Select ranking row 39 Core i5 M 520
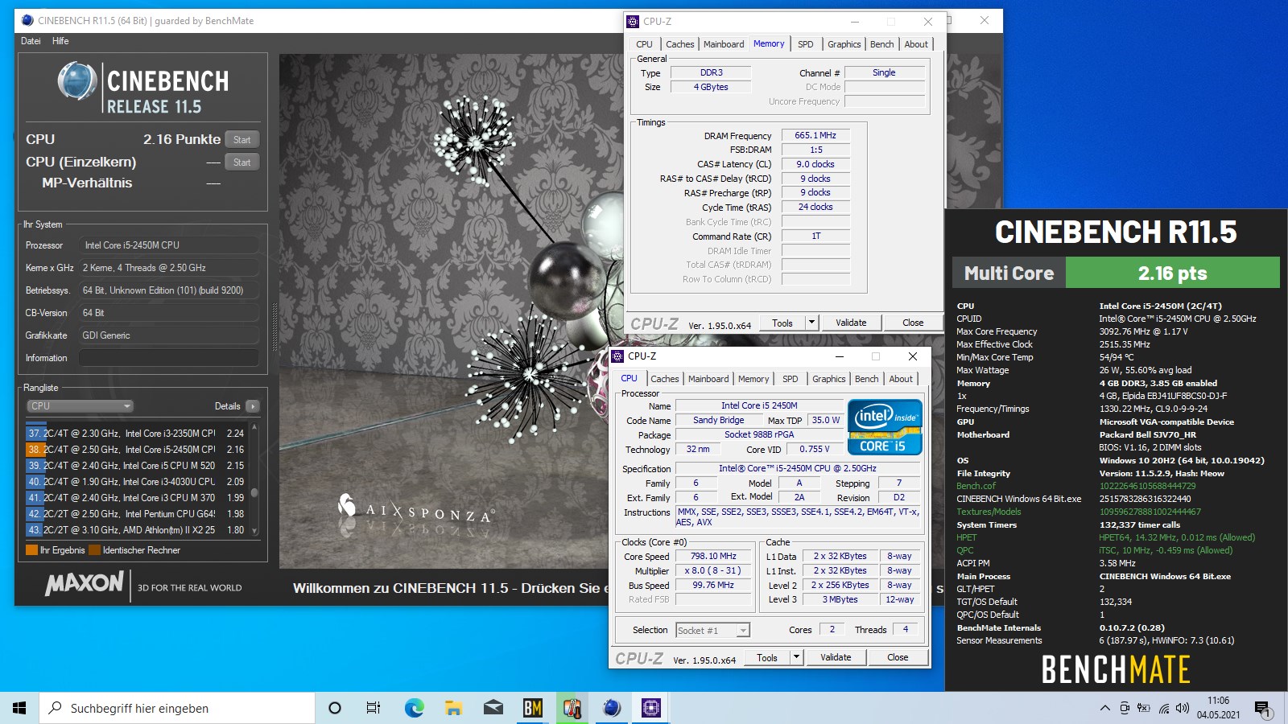Screen dimensions: 1288x724 135,465
